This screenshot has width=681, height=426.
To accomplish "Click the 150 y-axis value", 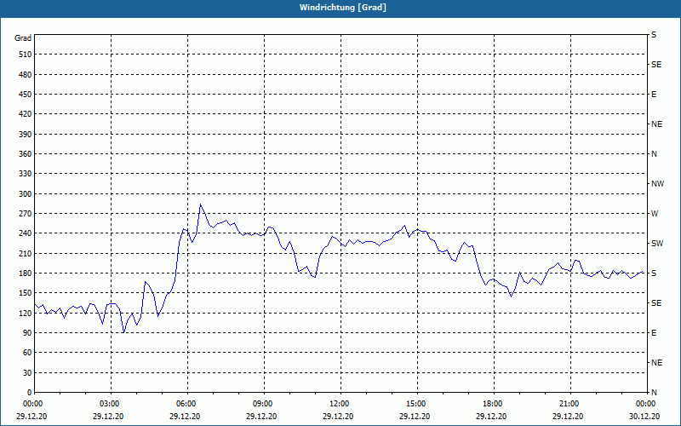I will tap(26, 293).
